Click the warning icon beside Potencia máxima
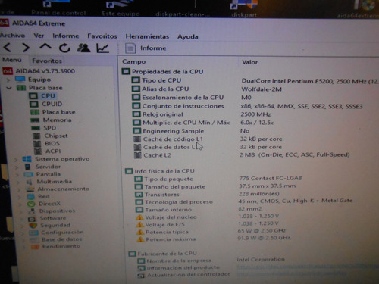Screen dimensions: 379x284 pos(140,239)
